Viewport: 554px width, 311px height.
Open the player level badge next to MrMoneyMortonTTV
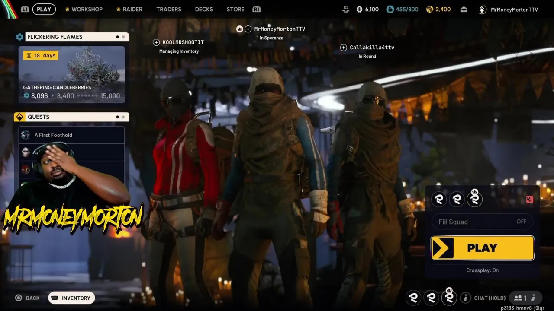[482, 9]
